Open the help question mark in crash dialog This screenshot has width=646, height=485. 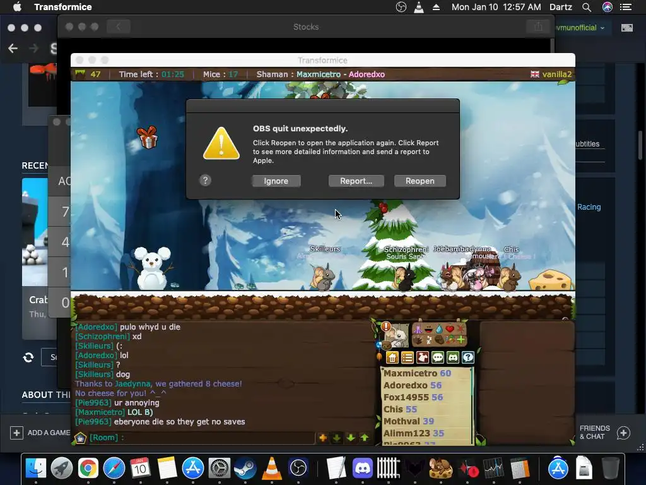pos(205,180)
